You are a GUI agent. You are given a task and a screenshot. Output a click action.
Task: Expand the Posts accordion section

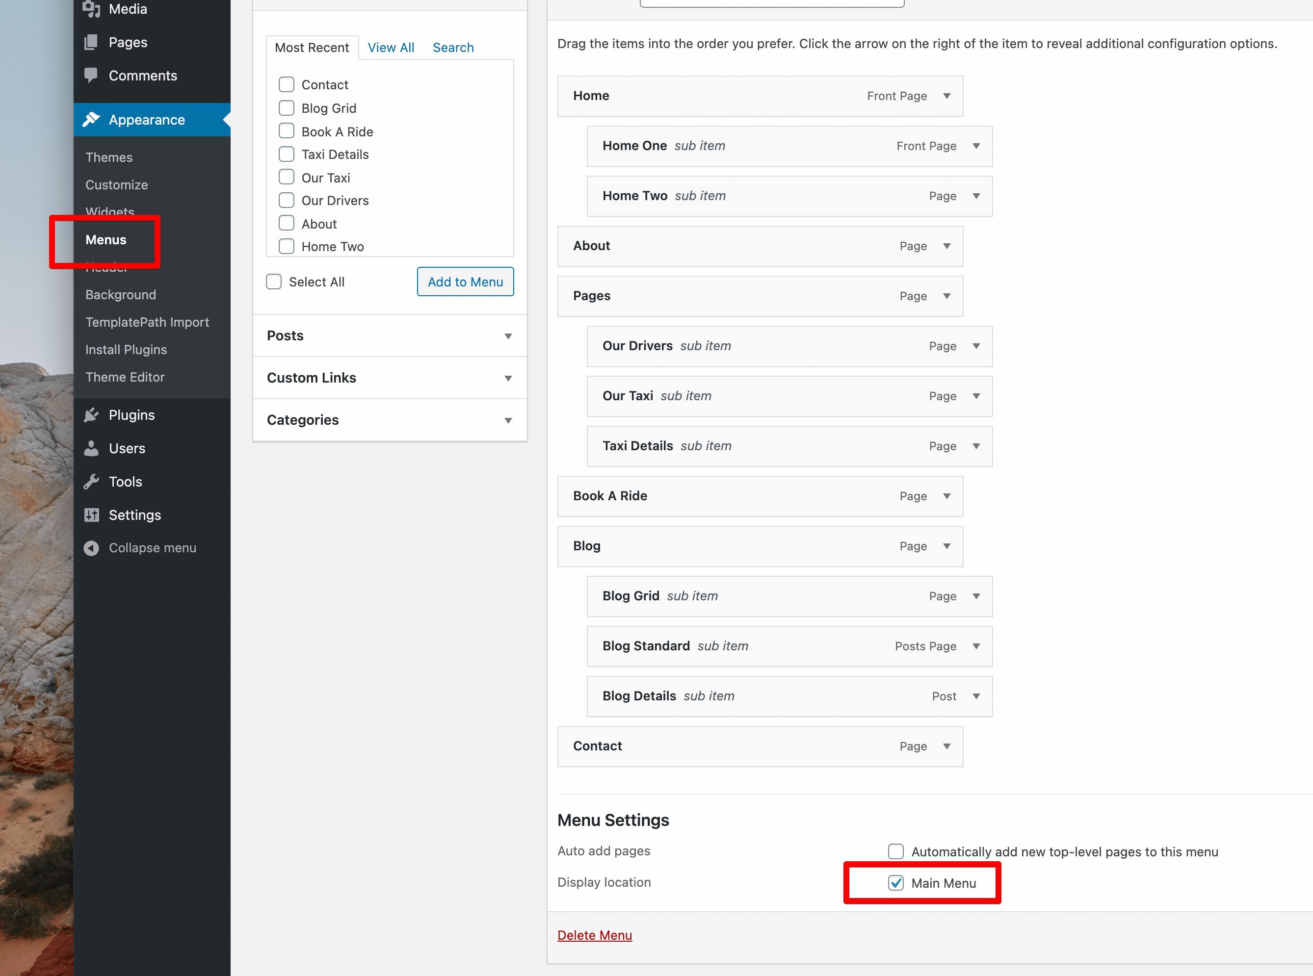390,335
